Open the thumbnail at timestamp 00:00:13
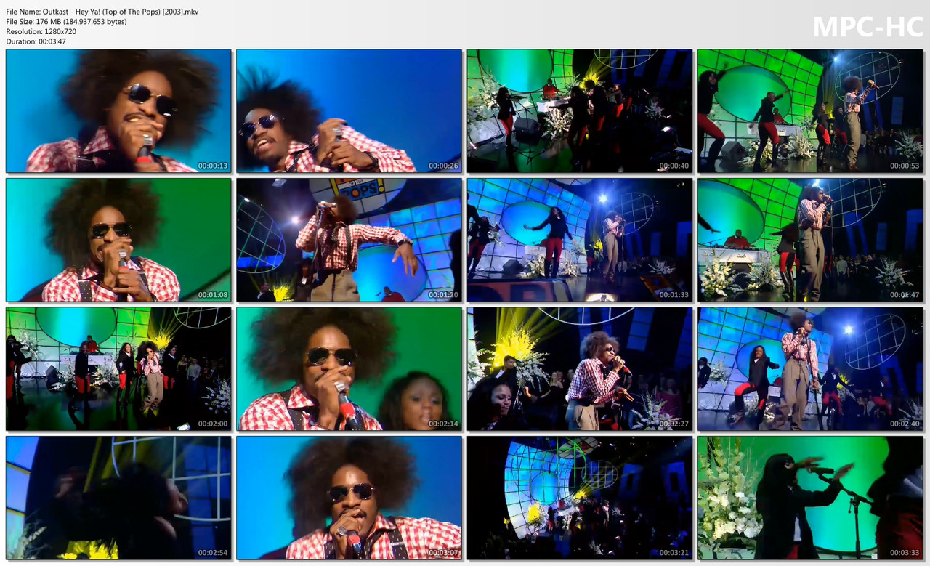The image size is (930, 566). click(x=118, y=110)
